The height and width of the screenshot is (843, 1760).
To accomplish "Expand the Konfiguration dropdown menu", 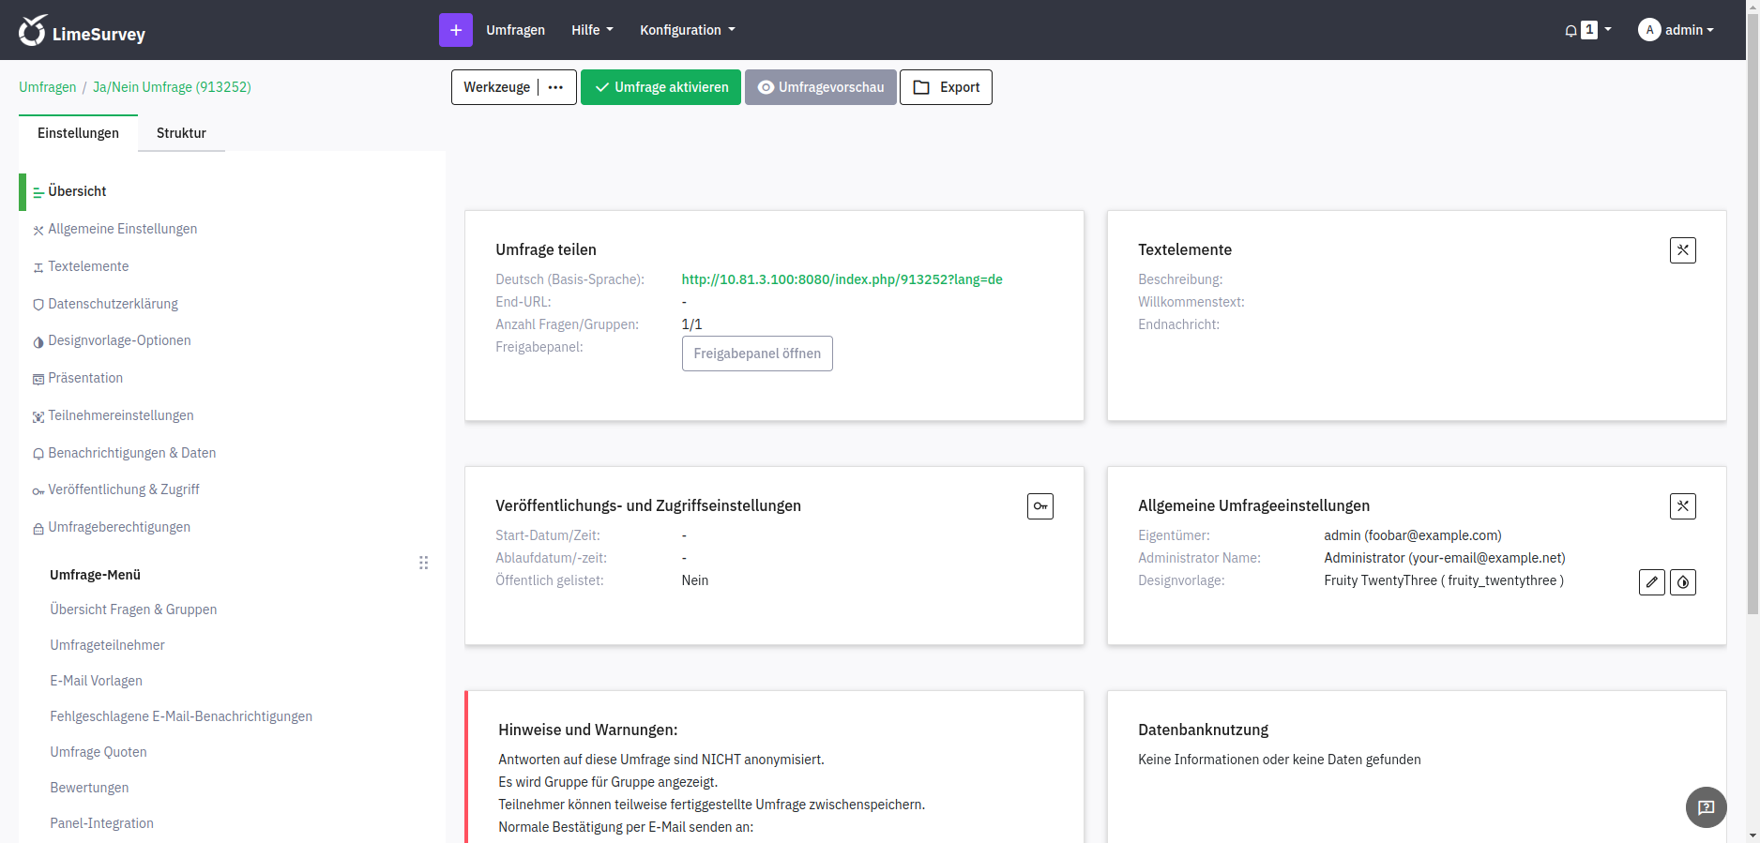I will 687,30.
